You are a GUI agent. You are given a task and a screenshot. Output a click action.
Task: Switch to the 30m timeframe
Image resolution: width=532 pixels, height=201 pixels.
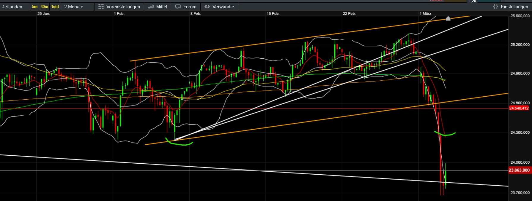[x=44, y=7]
